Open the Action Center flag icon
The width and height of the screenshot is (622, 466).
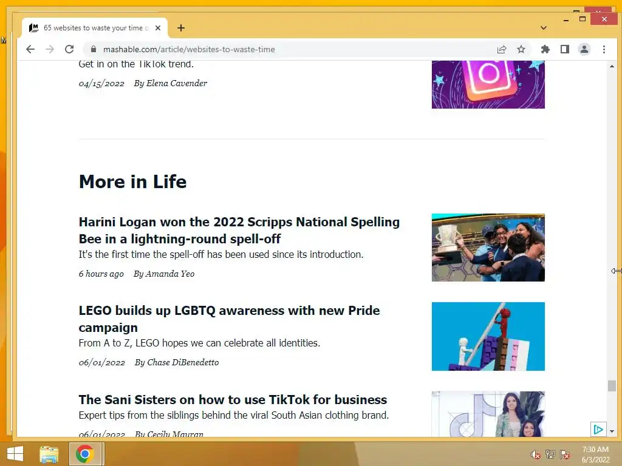[x=565, y=454]
